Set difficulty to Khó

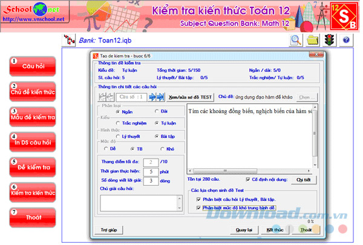[x=162, y=149]
